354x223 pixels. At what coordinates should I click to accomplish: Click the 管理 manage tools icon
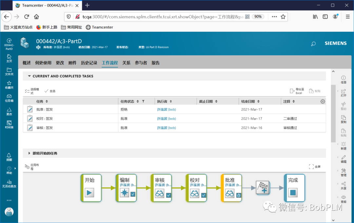coord(344,172)
